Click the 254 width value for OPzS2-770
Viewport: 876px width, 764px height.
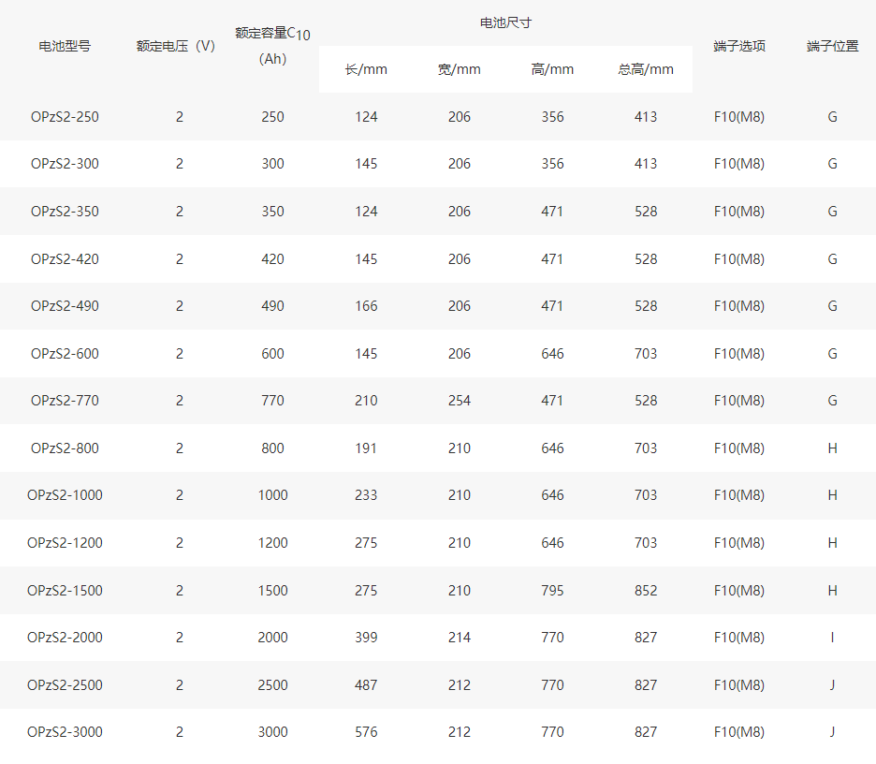460,401
